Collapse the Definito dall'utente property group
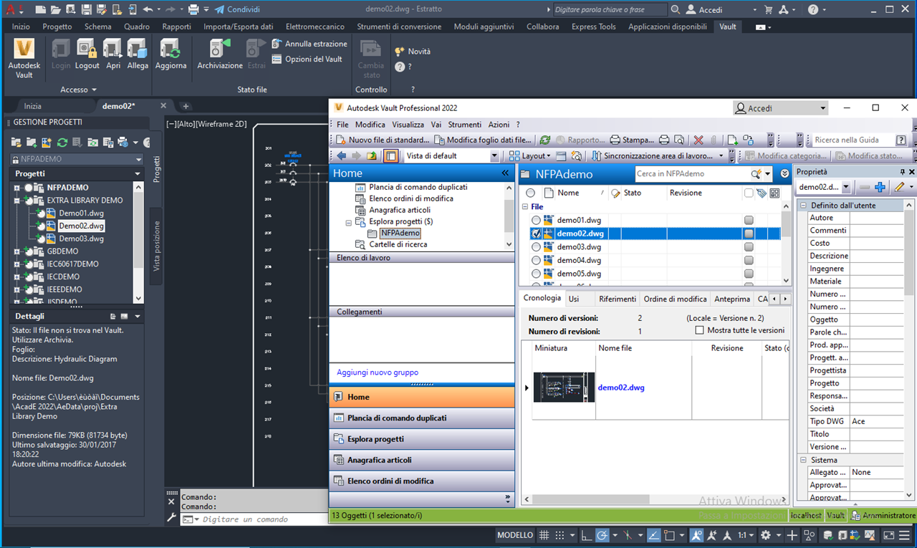917x548 pixels. tap(803, 206)
